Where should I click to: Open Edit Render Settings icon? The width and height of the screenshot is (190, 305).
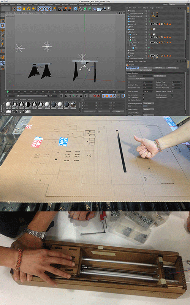pyautogui.click(x=70, y=9)
